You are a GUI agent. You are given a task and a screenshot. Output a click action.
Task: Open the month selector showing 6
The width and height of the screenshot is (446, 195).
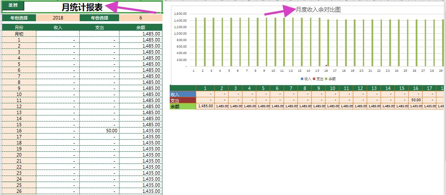coord(140,18)
